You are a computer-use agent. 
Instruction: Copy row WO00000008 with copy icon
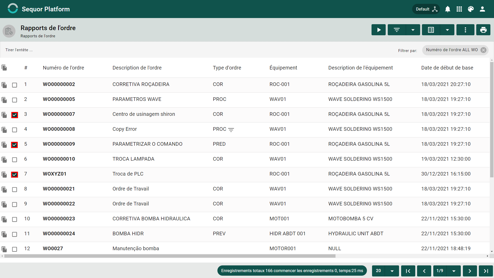click(x=4, y=130)
